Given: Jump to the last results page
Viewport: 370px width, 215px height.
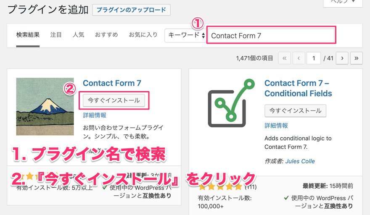Looking at the screenshot, I should coord(357,58).
